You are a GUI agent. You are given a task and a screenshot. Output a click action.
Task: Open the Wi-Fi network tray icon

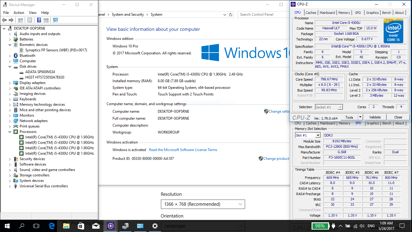click(355, 226)
